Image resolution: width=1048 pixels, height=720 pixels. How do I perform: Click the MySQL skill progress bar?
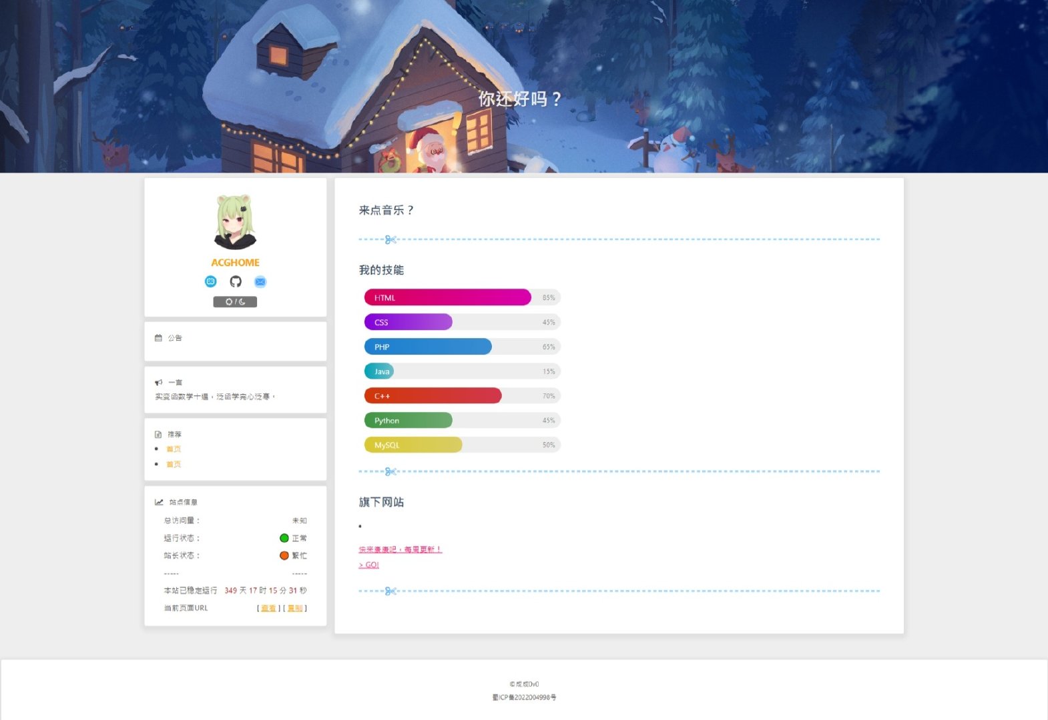click(x=462, y=445)
